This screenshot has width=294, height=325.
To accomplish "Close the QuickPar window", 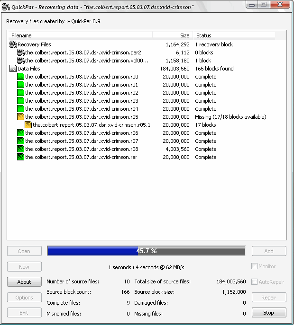I will 280,4.
